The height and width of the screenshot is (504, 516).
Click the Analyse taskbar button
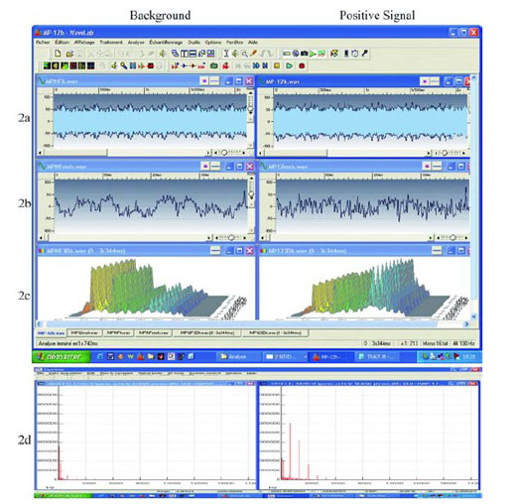pyautogui.click(x=233, y=356)
